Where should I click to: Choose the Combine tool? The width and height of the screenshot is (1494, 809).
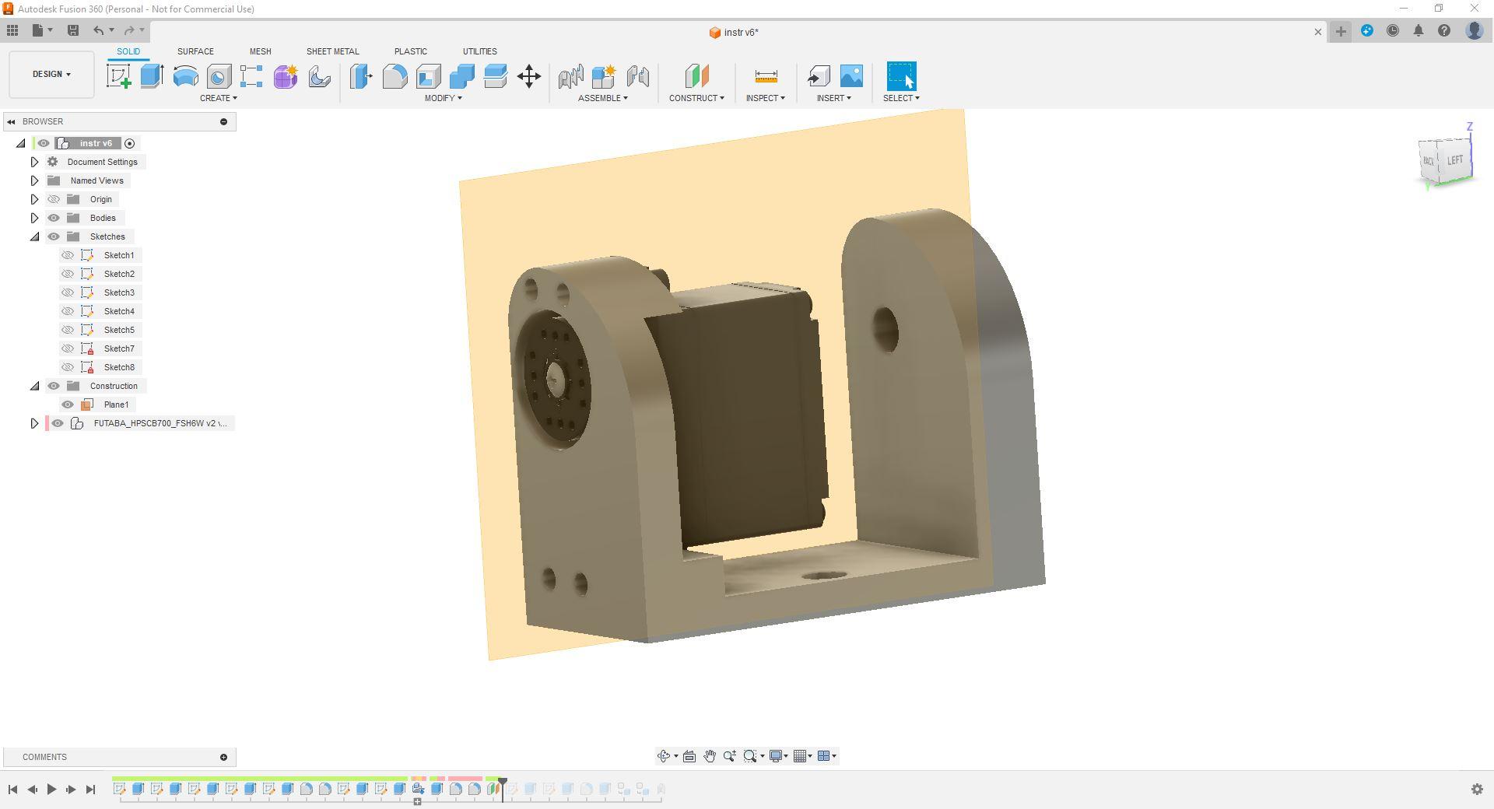pyautogui.click(x=461, y=76)
